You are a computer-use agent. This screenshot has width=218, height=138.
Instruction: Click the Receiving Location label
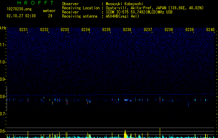pos(81,8)
